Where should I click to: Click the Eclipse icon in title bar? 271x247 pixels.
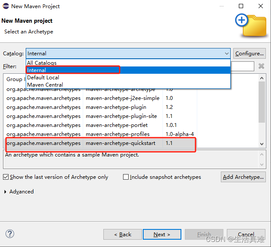point(6,6)
